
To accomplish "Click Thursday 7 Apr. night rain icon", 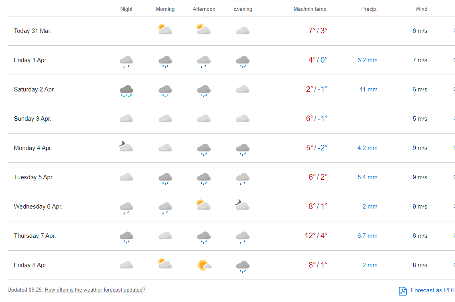I will [126, 237].
